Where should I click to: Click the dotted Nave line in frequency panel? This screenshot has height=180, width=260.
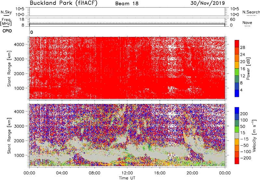(x=127, y=23)
